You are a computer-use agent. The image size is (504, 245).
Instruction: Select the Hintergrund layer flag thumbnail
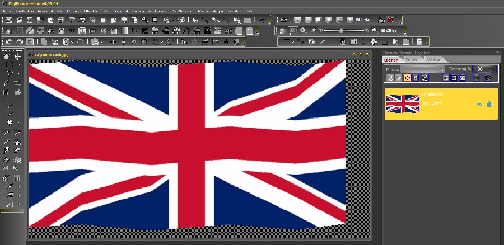pos(403,103)
